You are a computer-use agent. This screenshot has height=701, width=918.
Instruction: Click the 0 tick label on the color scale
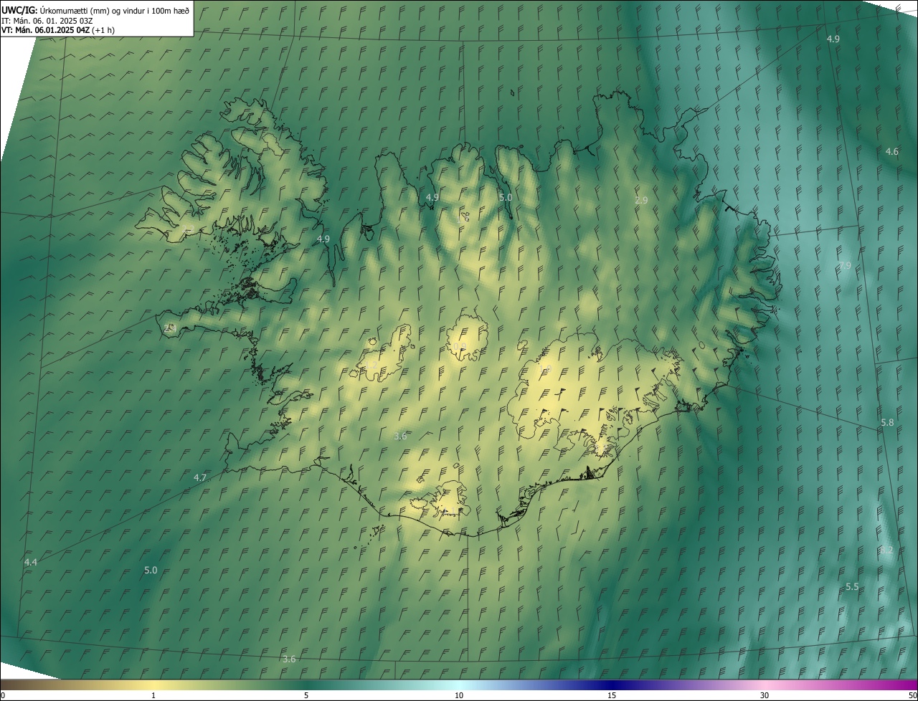pos(3,695)
